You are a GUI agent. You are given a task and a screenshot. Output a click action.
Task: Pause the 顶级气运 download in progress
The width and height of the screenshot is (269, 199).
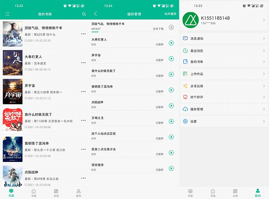[171, 27]
